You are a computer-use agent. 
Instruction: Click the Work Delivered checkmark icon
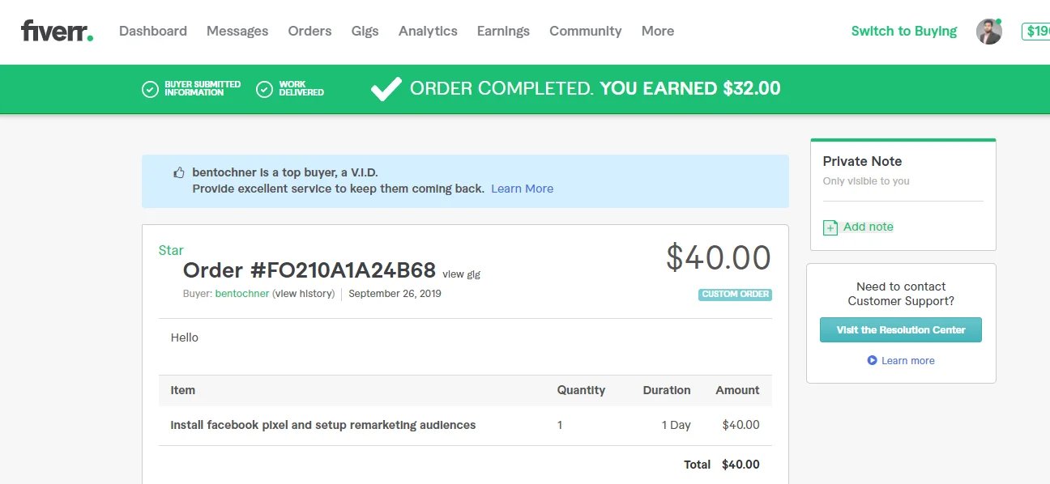(264, 89)
